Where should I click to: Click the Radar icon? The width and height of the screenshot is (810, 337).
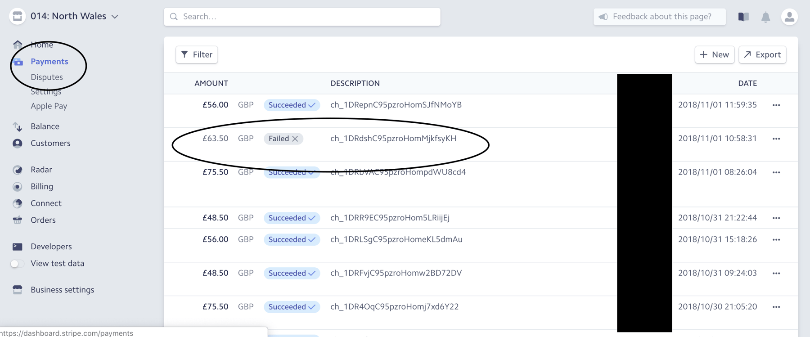tap(18, 170)
